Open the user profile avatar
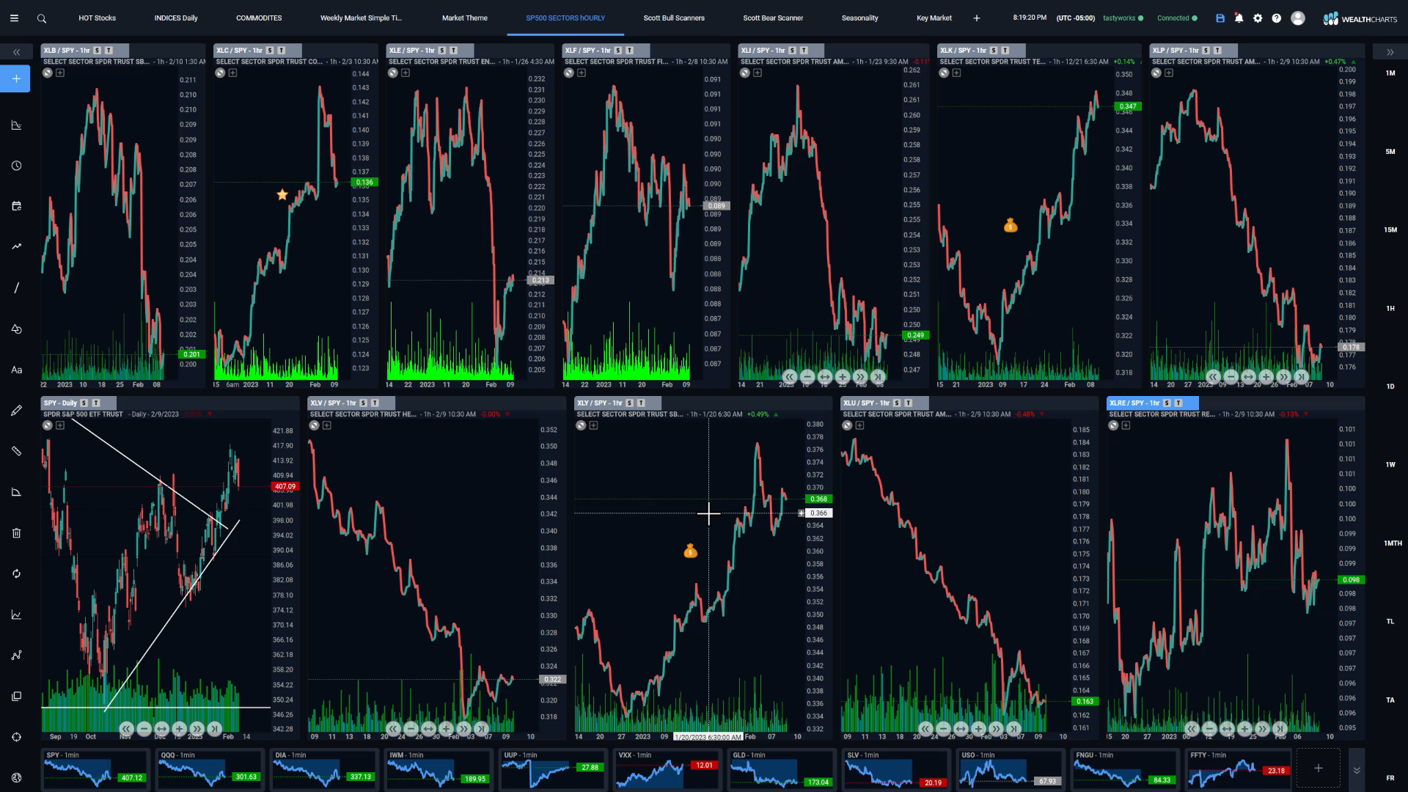Screen dimensions: 1408x792 pos(1298,18)
